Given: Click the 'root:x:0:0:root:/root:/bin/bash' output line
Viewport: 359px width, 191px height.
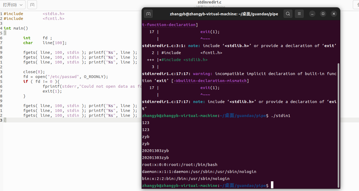Looking at the screenshot, I should [x=180, y=165].
